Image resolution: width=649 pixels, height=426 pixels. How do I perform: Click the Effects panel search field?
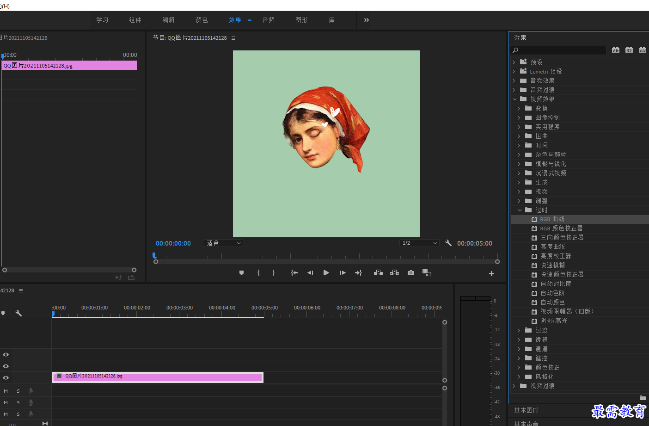pyautogui.click(x=558, y=50)
